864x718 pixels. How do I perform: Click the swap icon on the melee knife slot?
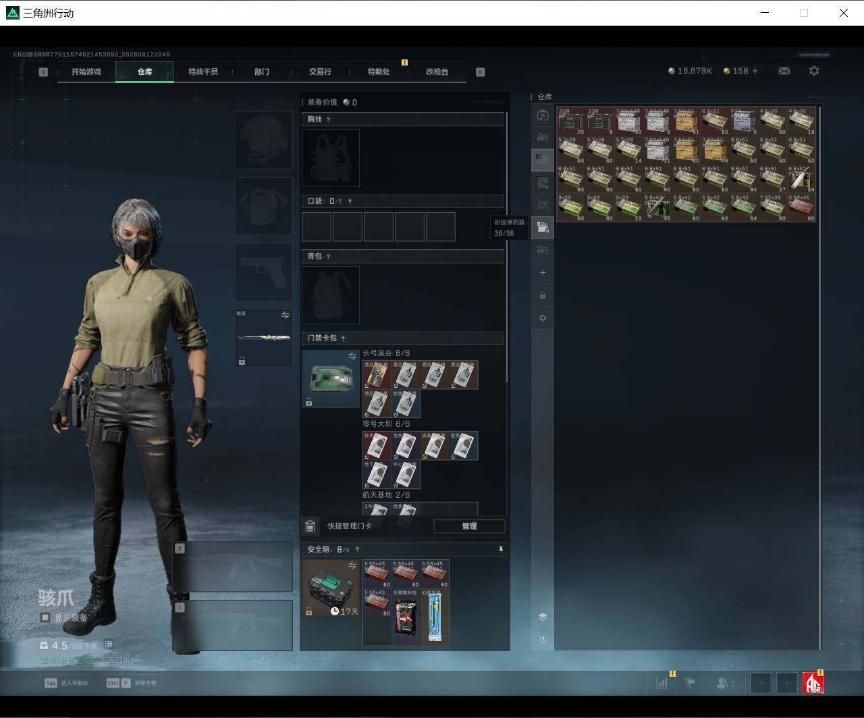(x=285, y=315)
